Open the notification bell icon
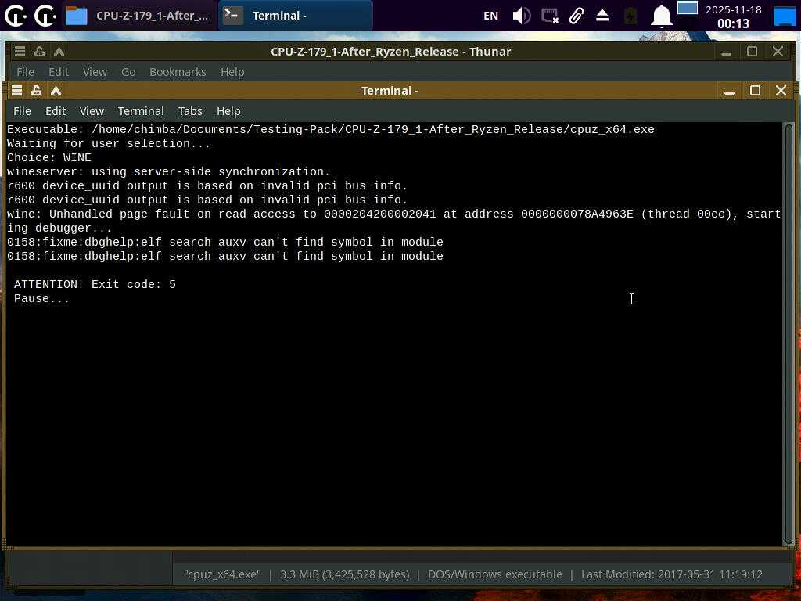801x601 pixels. coord(661,16)
